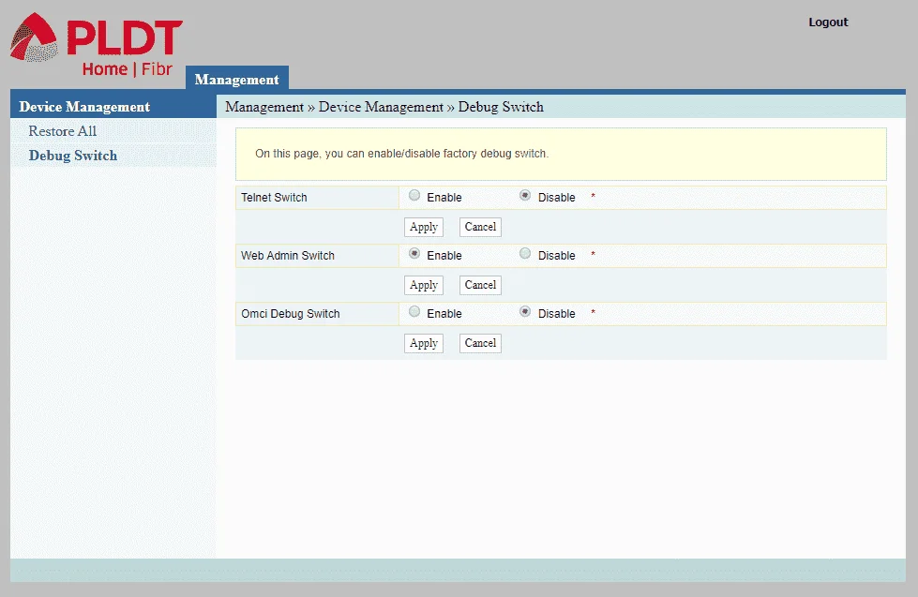The width and height of the screenshot is (918, 597).
Task: Disable the Web Admin Switch radio
Action: point(525,253)
